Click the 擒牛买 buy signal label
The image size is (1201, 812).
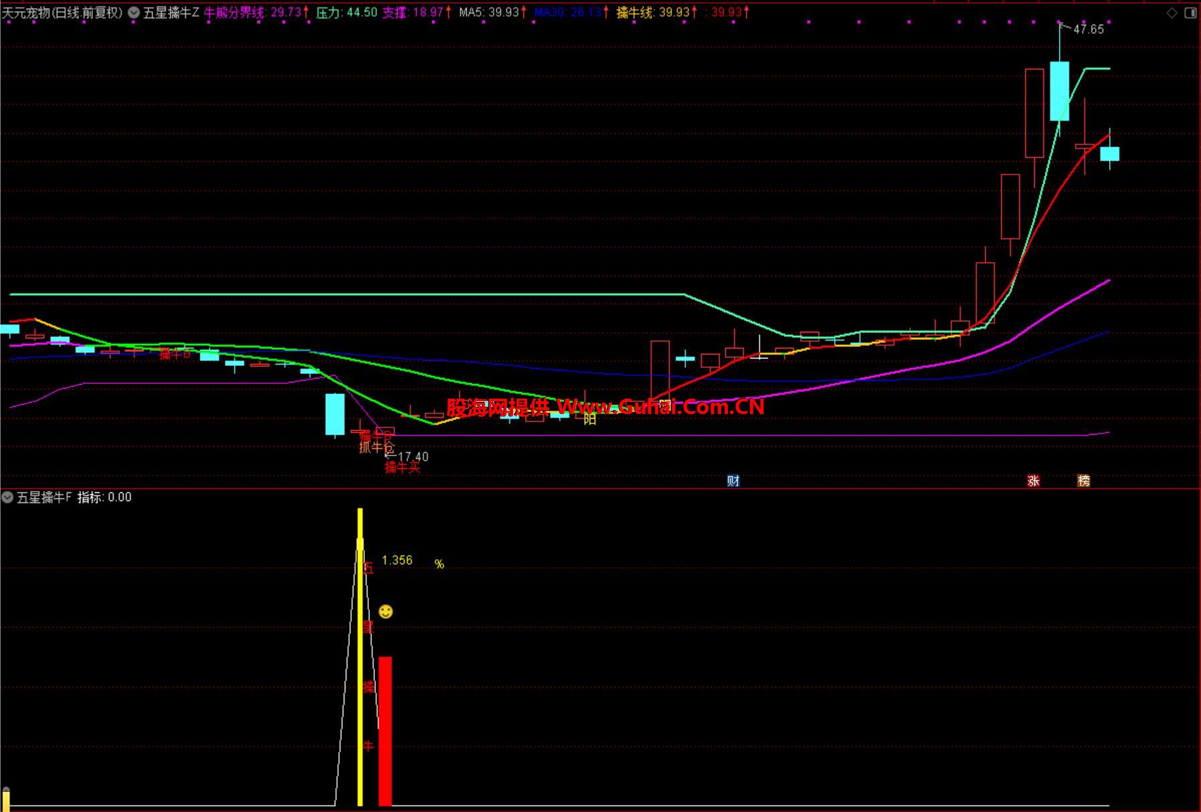[402, 468]
